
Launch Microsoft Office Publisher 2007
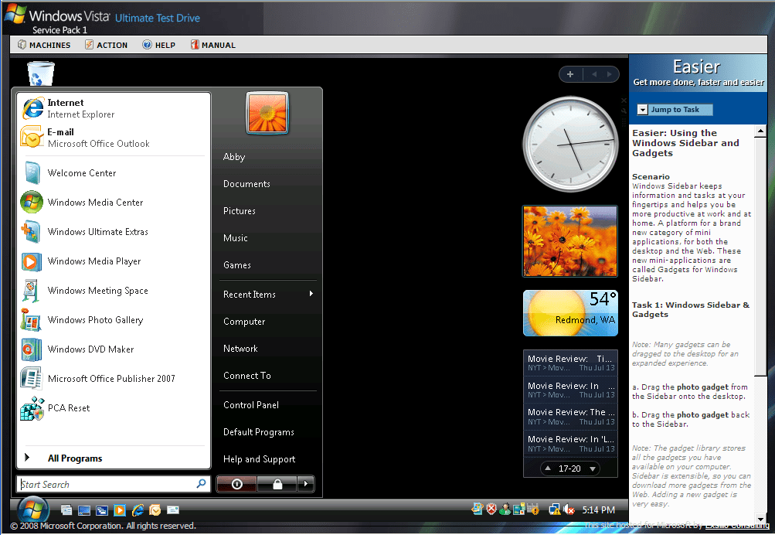114,378
